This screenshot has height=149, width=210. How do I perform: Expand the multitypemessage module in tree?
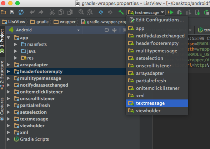click(9, 78)
